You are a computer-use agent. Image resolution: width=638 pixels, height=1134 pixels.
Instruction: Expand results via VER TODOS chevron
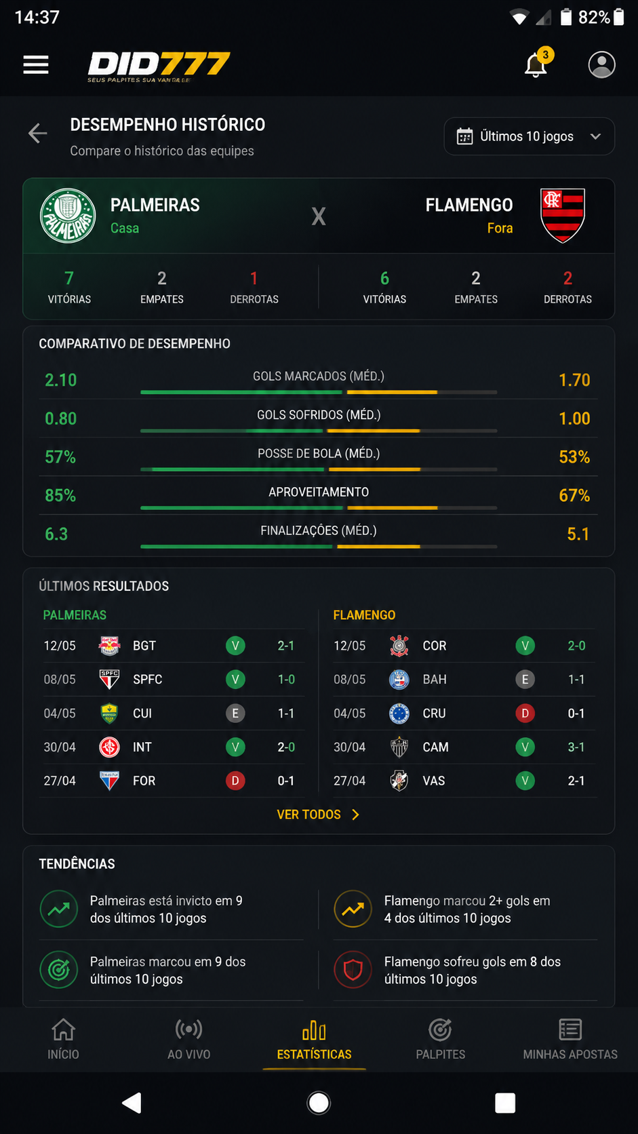coord(355,815)
